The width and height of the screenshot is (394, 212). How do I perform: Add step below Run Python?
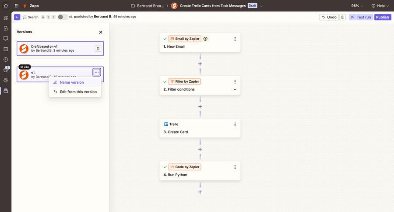click(x=200, y=192)
